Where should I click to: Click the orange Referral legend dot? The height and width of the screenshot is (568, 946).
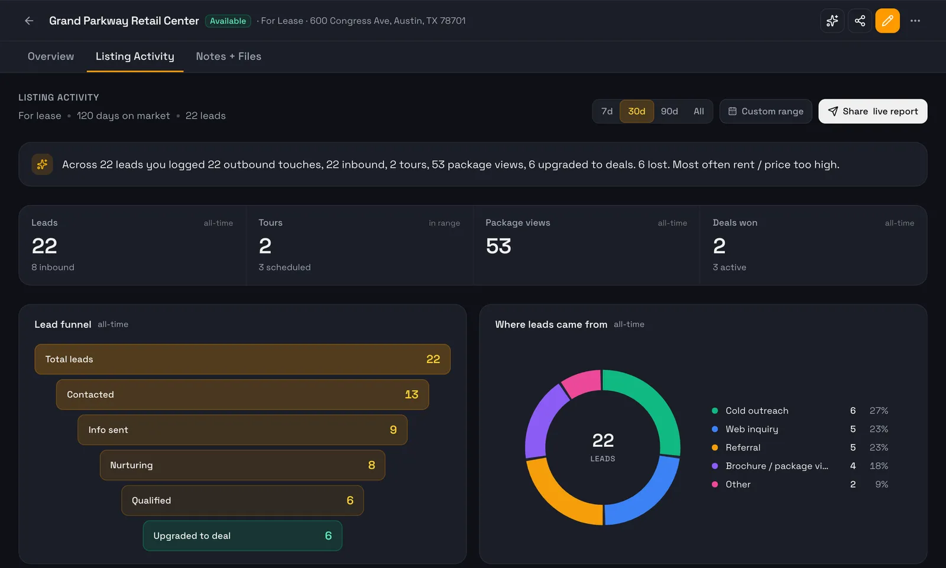(715, 447)
